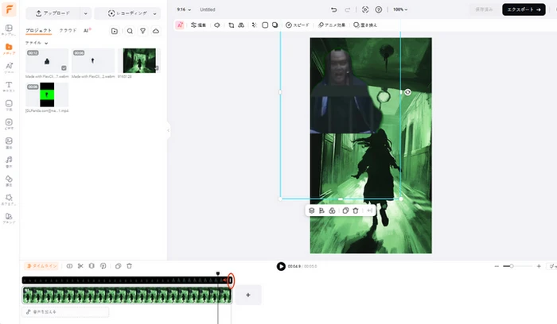
Task: Click the AI tool icon in edit toolbar
Action: (x=180, y=25)
